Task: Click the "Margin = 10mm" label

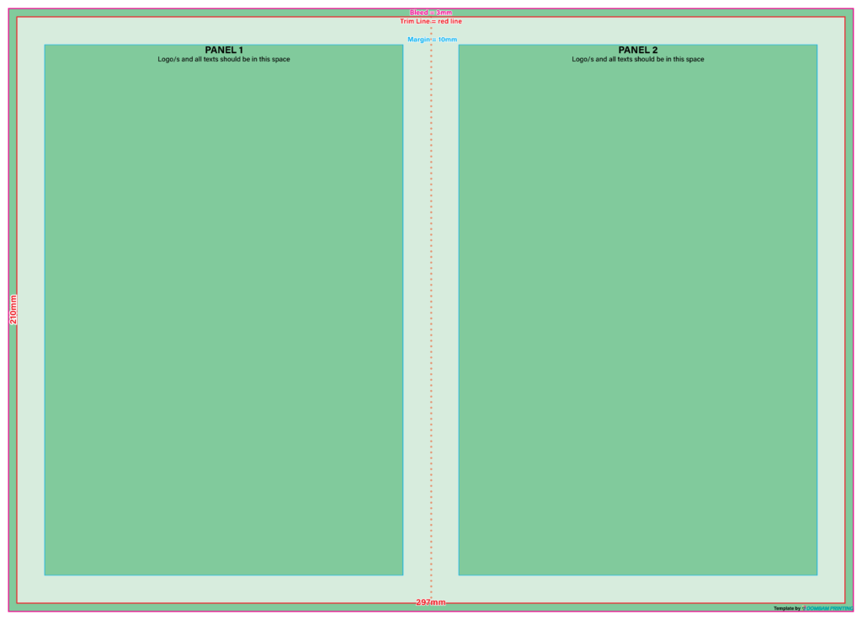Action: coord(432,40)
